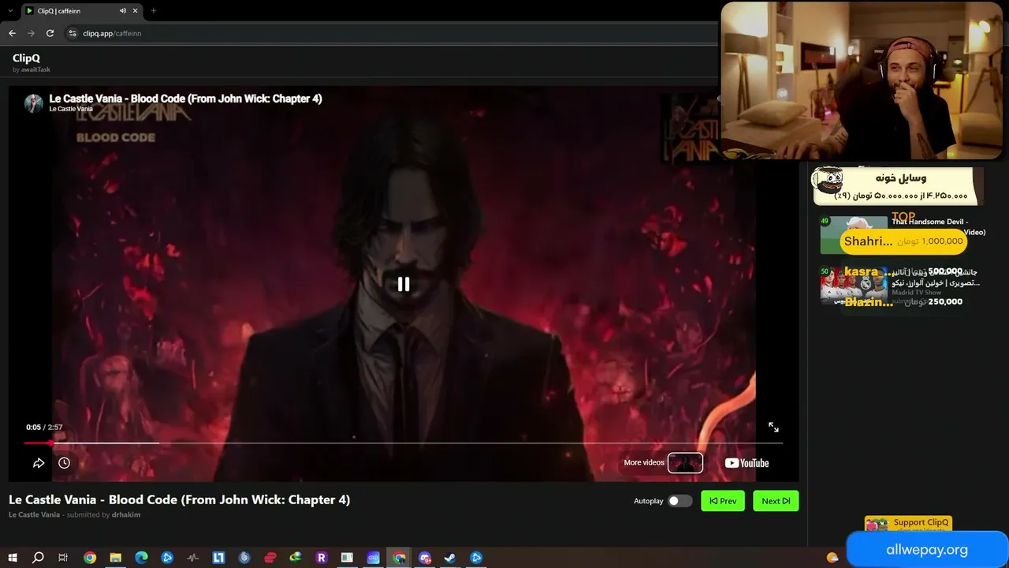Reload the page with the refresh icon

tap(50, 33)
